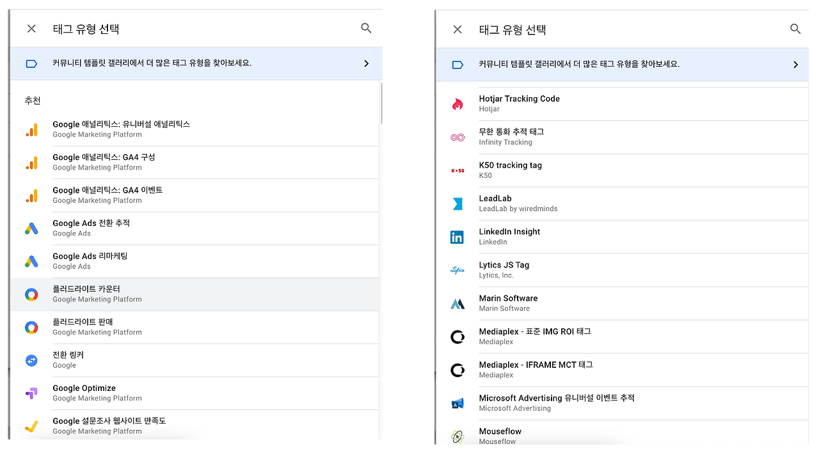Close the left tag type panel
The image size is (819, 453).
tap(31, 29)
